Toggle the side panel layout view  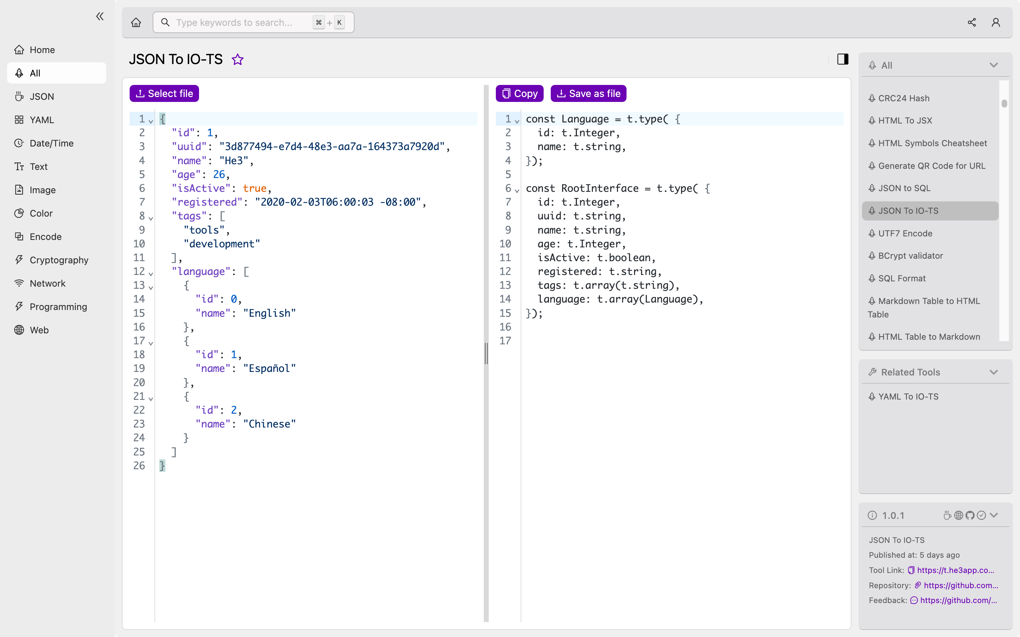(x=843, y=59)
